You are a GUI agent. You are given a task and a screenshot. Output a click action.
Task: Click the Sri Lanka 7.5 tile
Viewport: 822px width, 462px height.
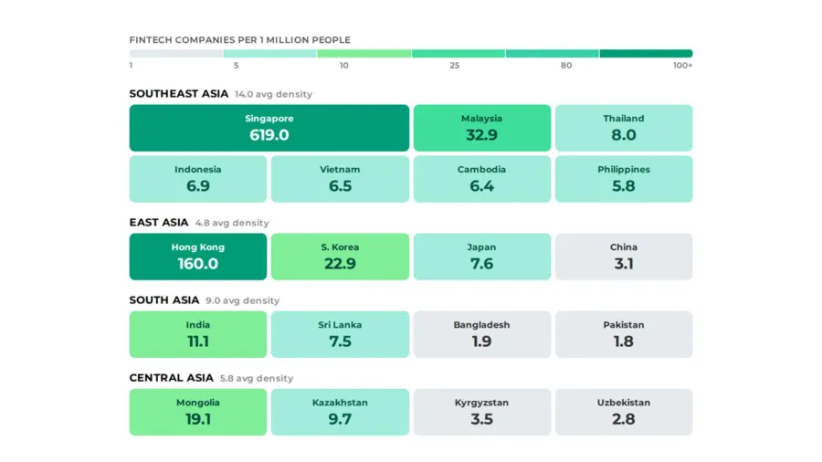pyautogui.click(x=340, y=334)
